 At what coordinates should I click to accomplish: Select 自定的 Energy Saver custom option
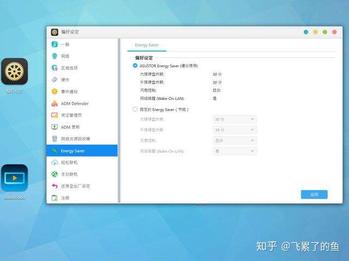(x=135, y=109)
